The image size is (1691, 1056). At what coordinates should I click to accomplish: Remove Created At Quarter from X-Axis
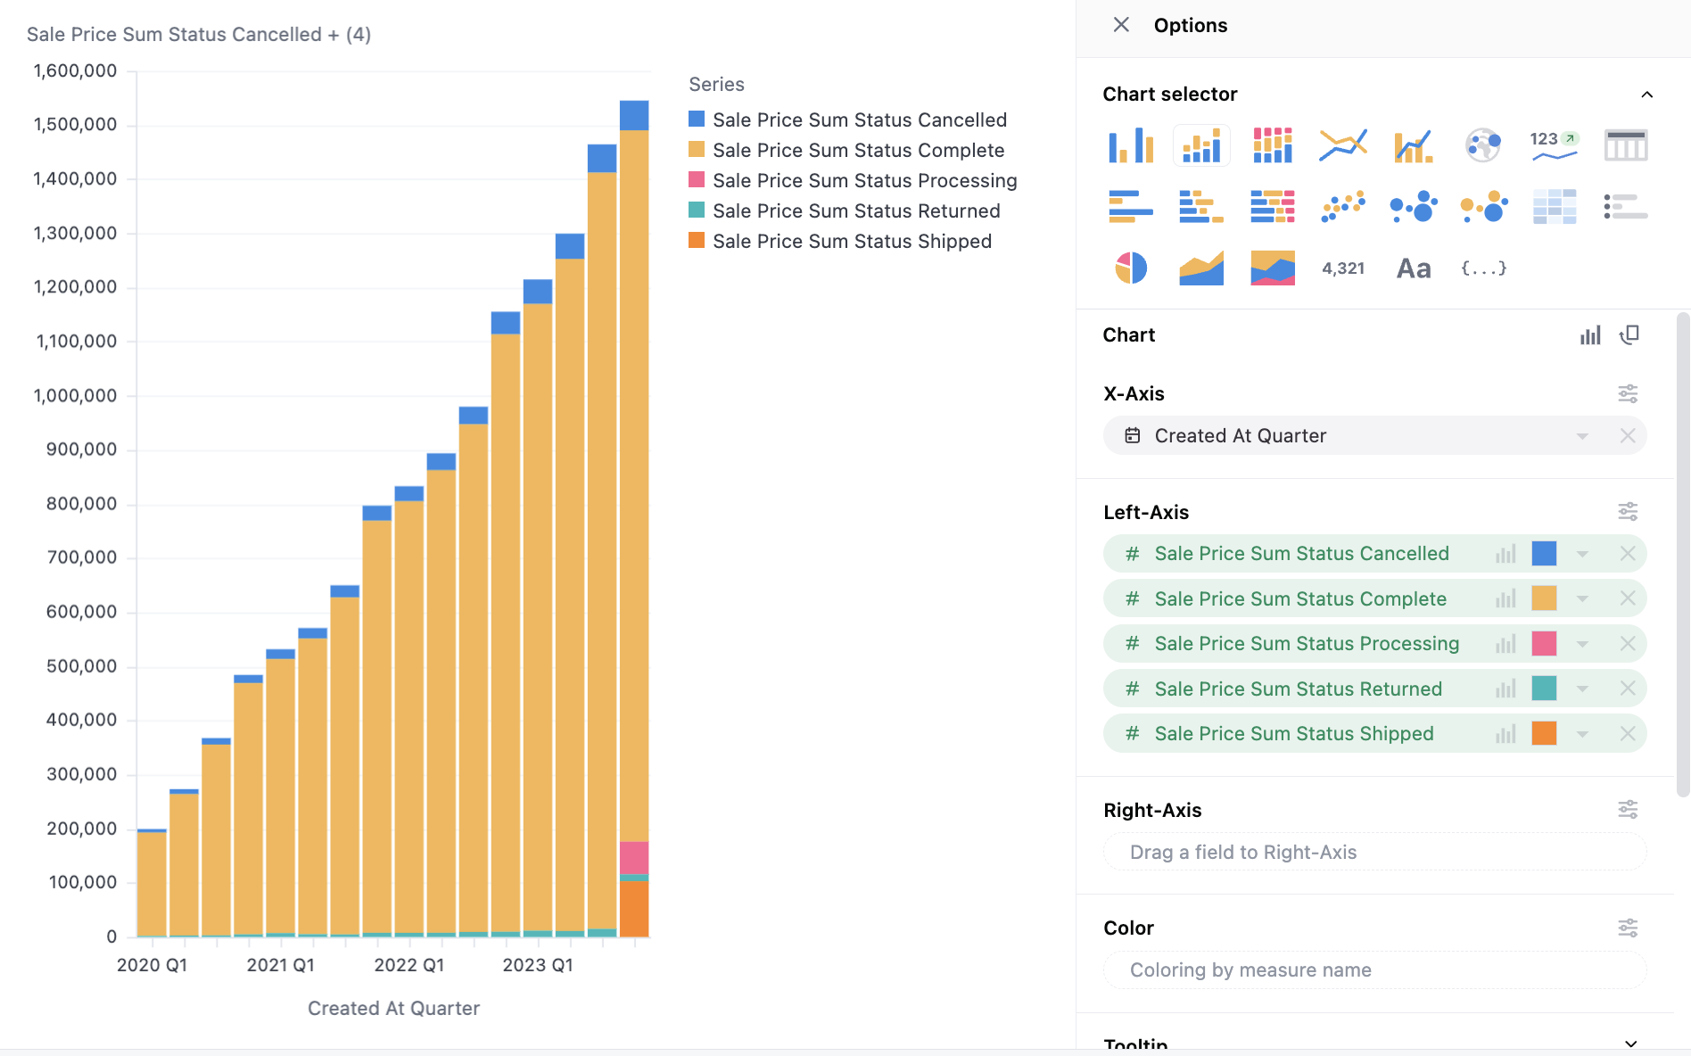(1628, 435)
